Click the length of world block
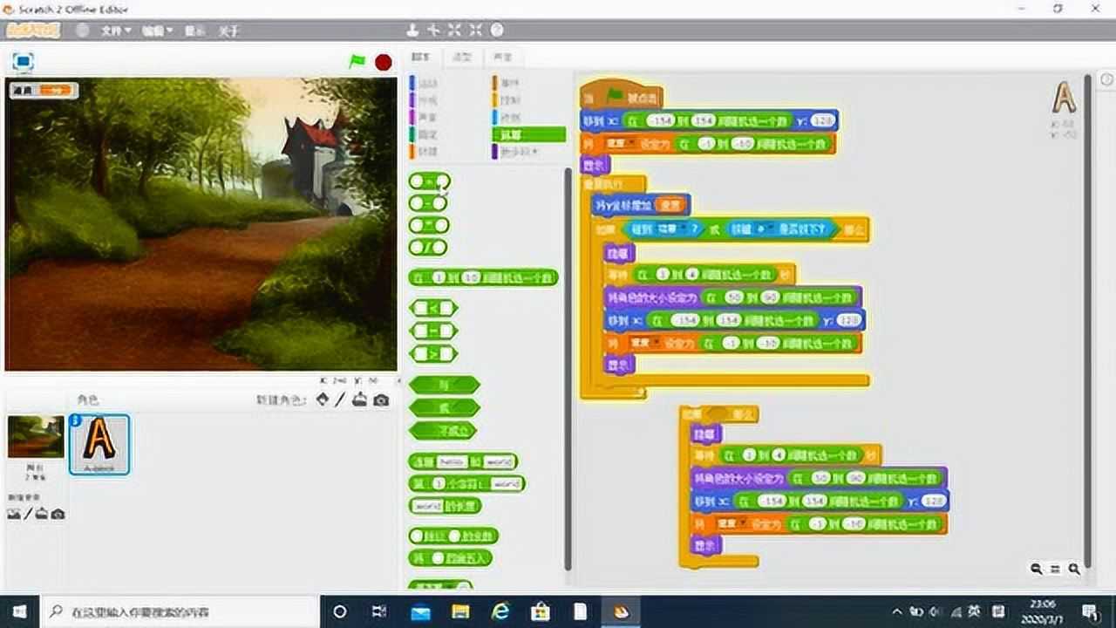The height and width of the screenshot is (628, 1116). coord(446,506)
